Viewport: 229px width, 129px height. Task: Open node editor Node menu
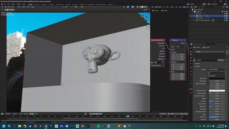180,7
